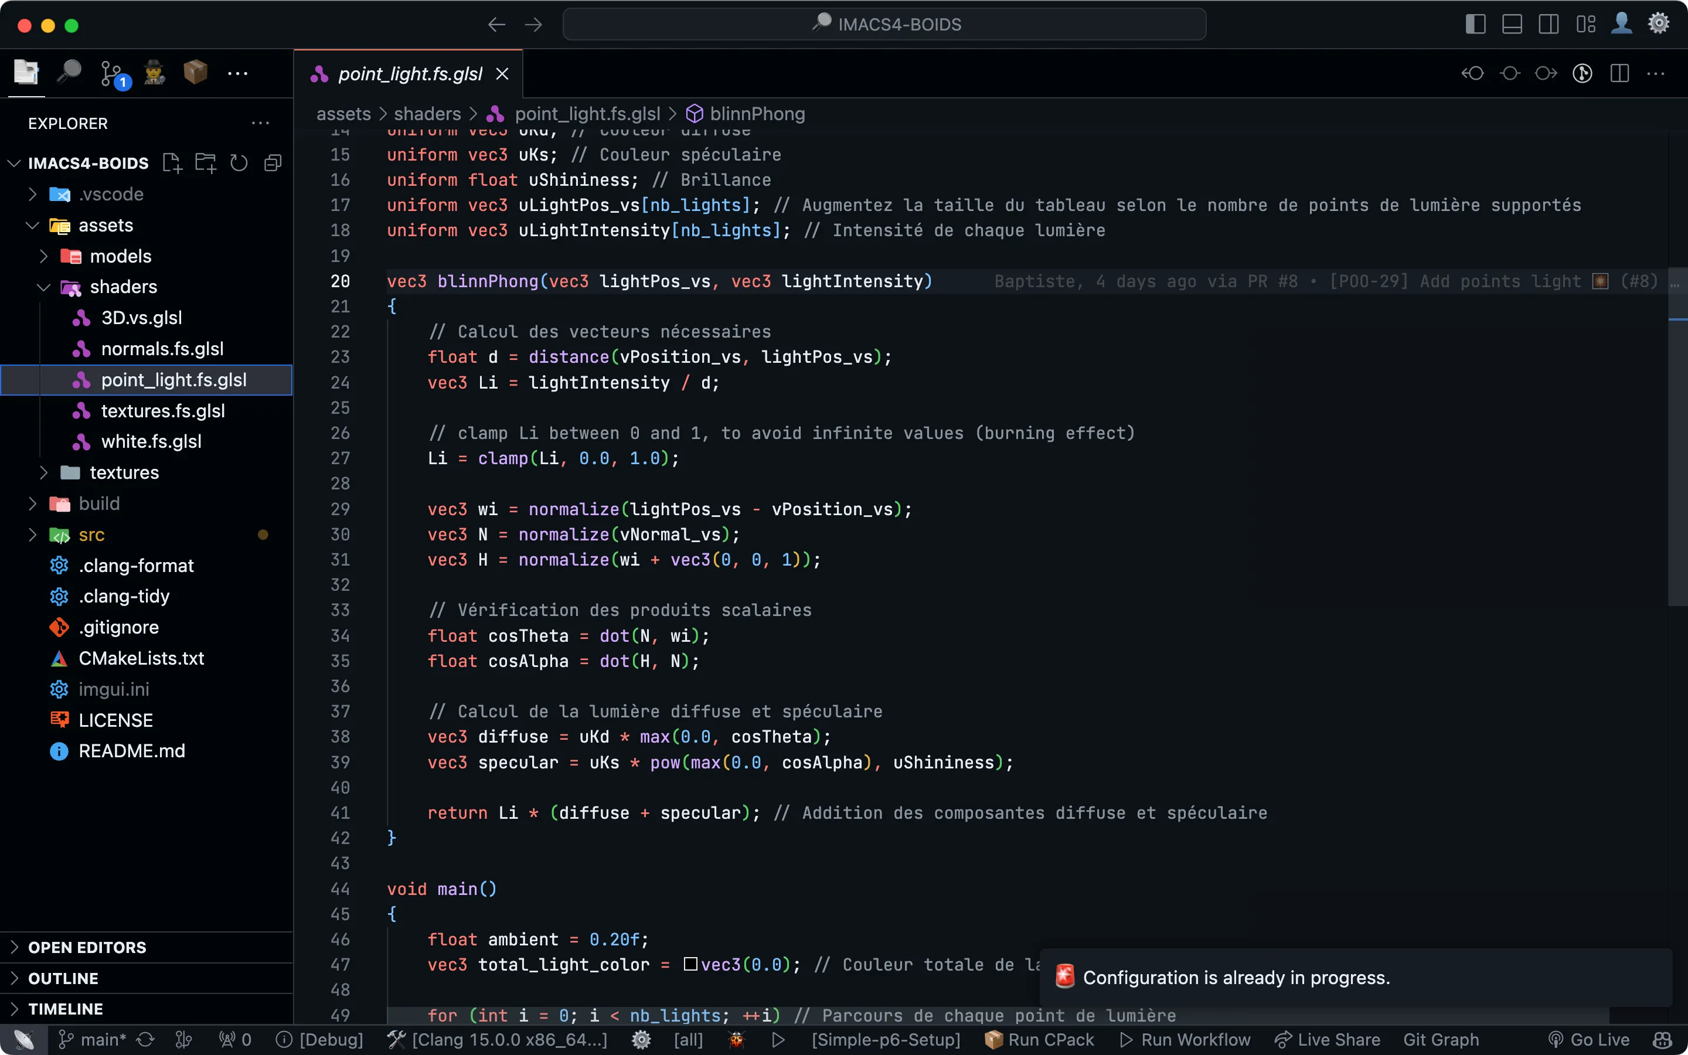Click the Split Editor icon
The image size is (1688, 1055).
(x=1619, y=73)
